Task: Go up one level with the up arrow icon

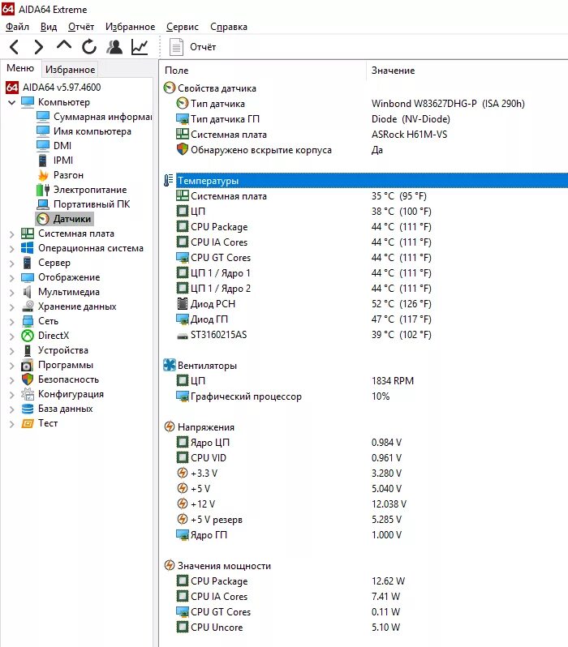Action: coord(63,45)
